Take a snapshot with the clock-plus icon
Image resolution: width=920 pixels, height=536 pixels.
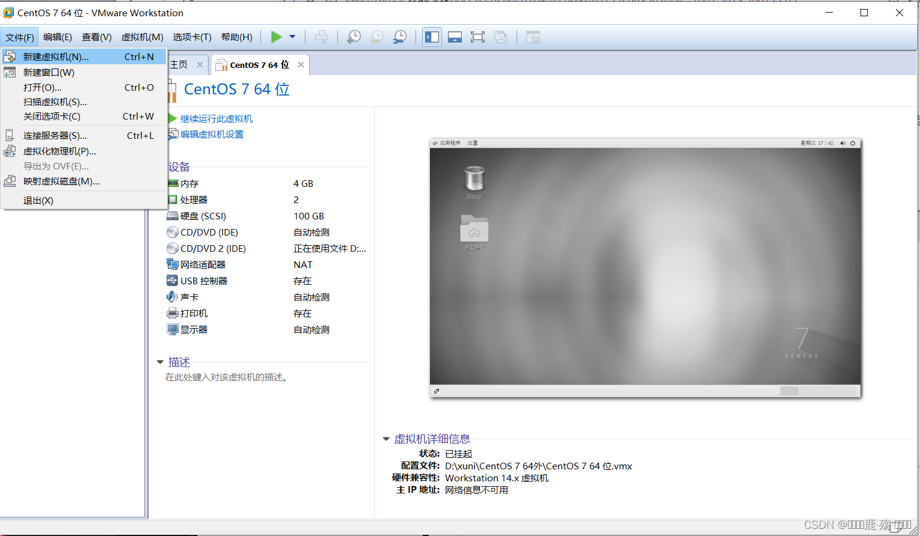click(x=354, y=37)
